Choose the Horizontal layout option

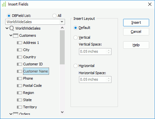click(75, 66)
